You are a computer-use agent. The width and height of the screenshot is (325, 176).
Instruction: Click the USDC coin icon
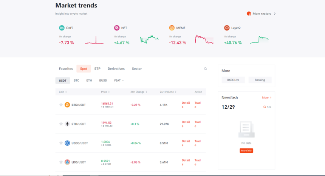[67, 143]
